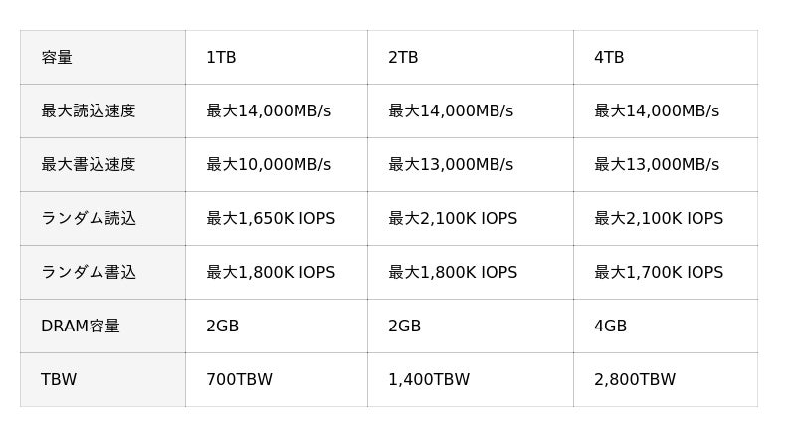This screenshot has width=796, height=437.
Task: Click the DRAM容量 row label
Action: coord(102,327)
